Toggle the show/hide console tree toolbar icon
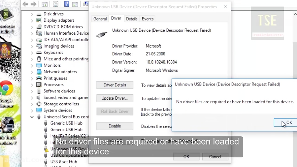The width and height of the screenshot is (297, 167). point(45,4)
